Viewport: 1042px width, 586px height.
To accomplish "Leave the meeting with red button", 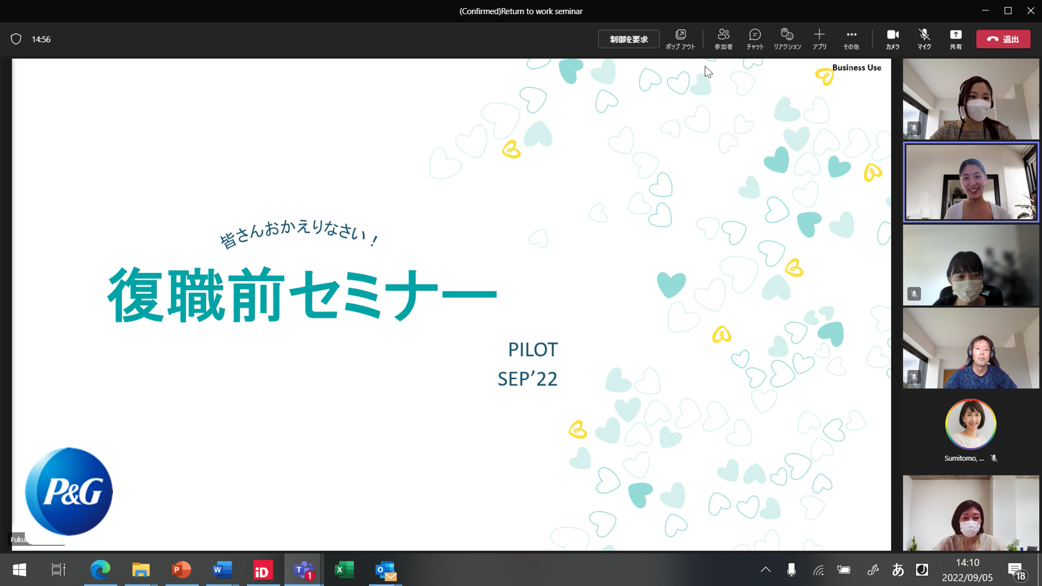I will click(1003, 39).
